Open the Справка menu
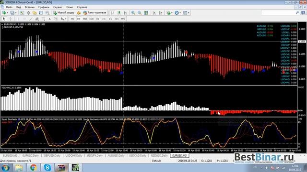 pyautogui.click(x=82, y=7)
